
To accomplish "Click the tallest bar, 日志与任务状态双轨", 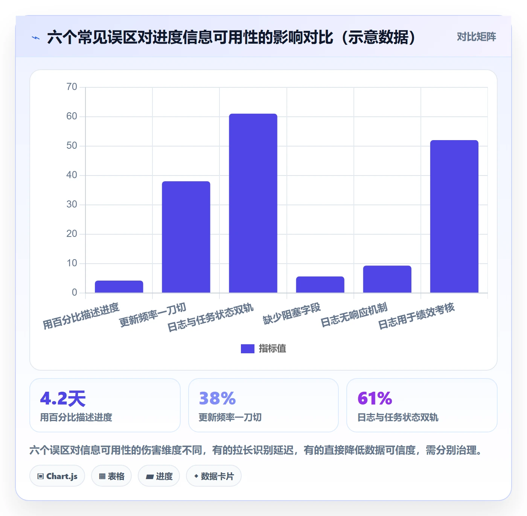I will tap(253, 203).
